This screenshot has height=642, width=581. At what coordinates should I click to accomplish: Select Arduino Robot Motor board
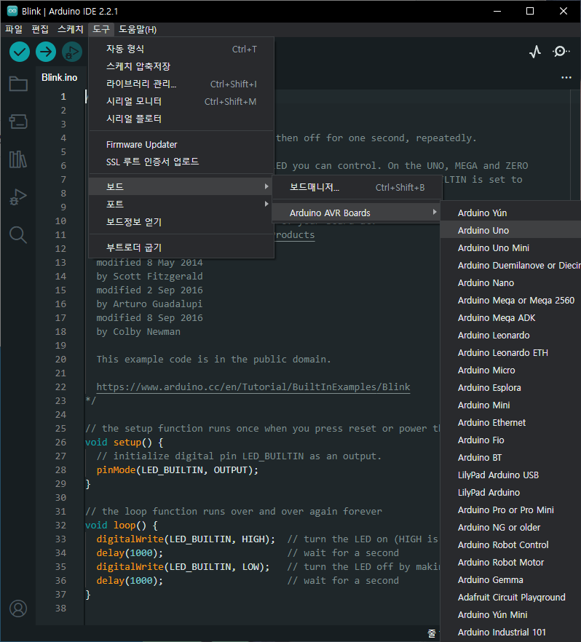[x=510, y=563]
